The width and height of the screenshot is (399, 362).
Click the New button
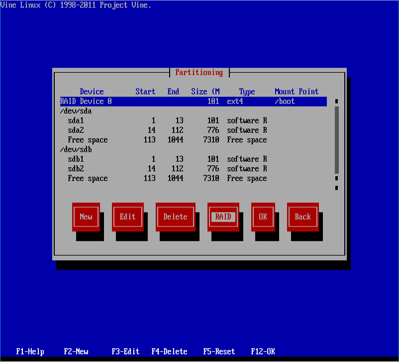pos(86,217)
